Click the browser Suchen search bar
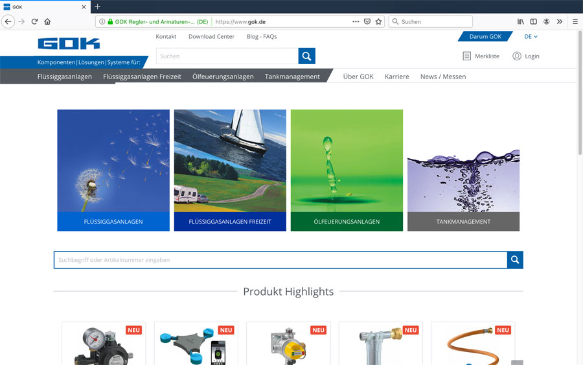Screen dimensions: 583x365 pyautogui.click(x=431, y=21)
